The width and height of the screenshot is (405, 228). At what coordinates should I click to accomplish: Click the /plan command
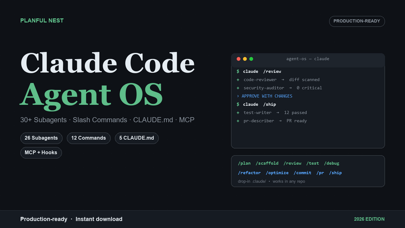pos(244,163)
